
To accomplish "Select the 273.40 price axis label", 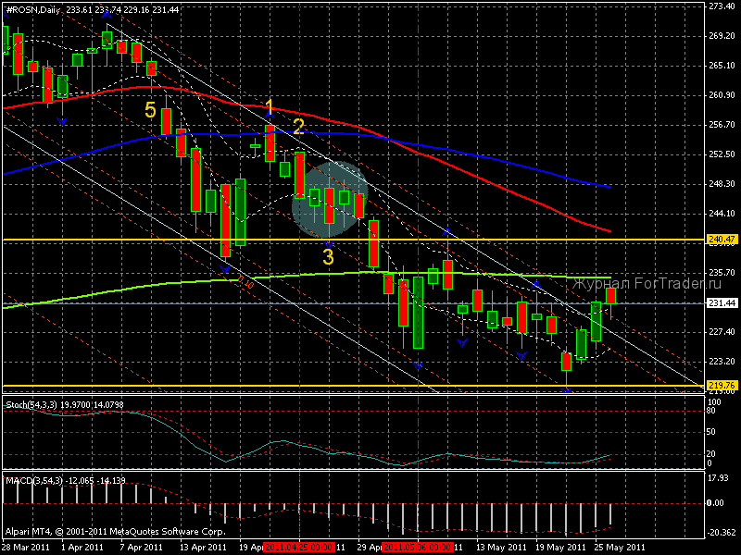I will (722, 6).
